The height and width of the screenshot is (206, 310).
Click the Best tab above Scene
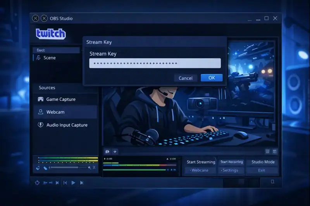point(56,50)
